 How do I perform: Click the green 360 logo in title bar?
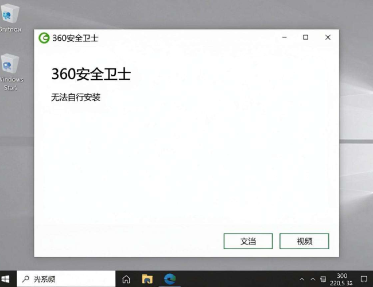(x=44, y=38)
